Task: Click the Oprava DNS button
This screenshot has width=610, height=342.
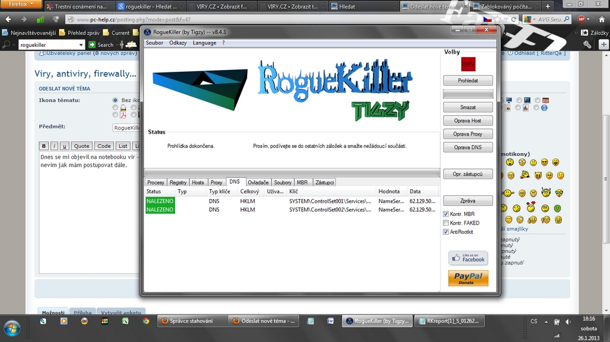Action: (x=468, y=147)
